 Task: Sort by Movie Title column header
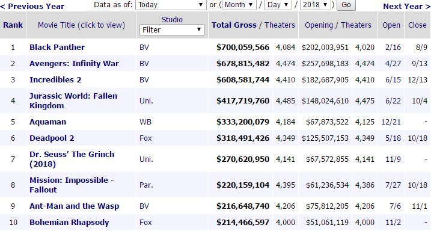[81, 25]
